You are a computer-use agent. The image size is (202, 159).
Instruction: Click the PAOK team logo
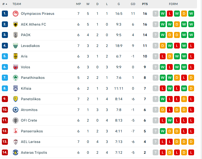point(15,35)
